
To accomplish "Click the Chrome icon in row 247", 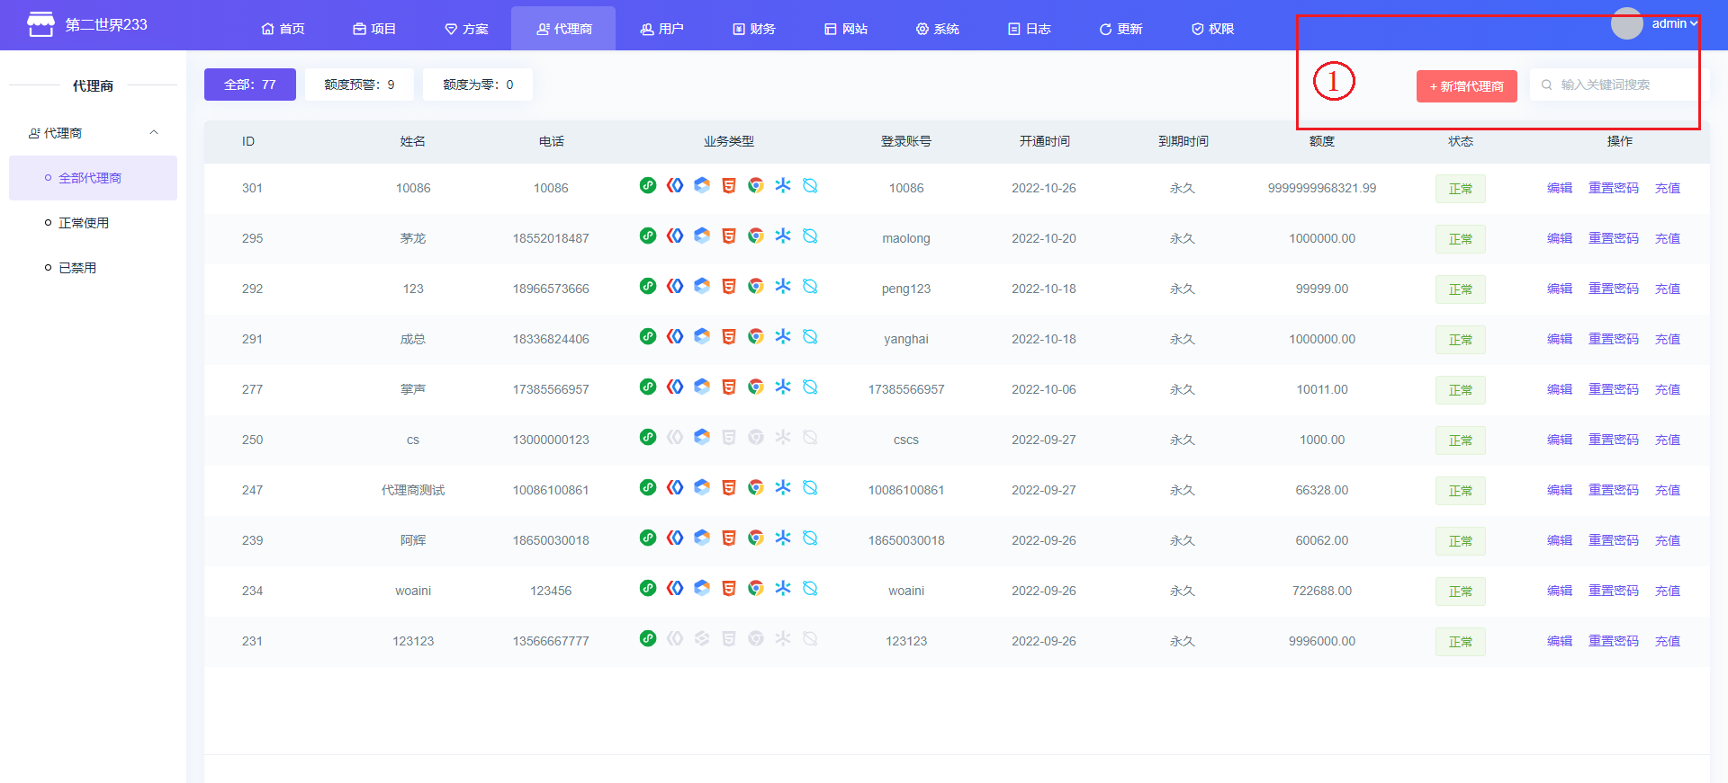I will [x=756, y=487].
